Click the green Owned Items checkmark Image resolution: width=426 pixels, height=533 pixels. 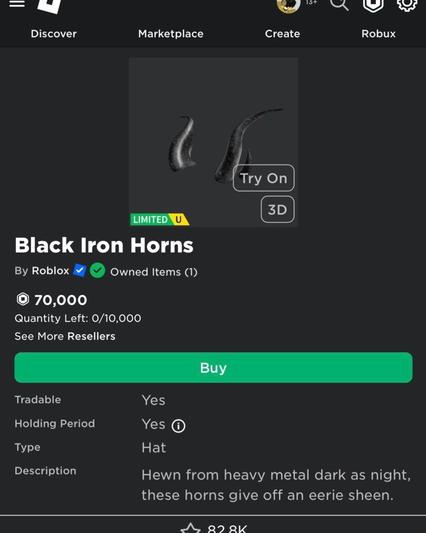97,271
